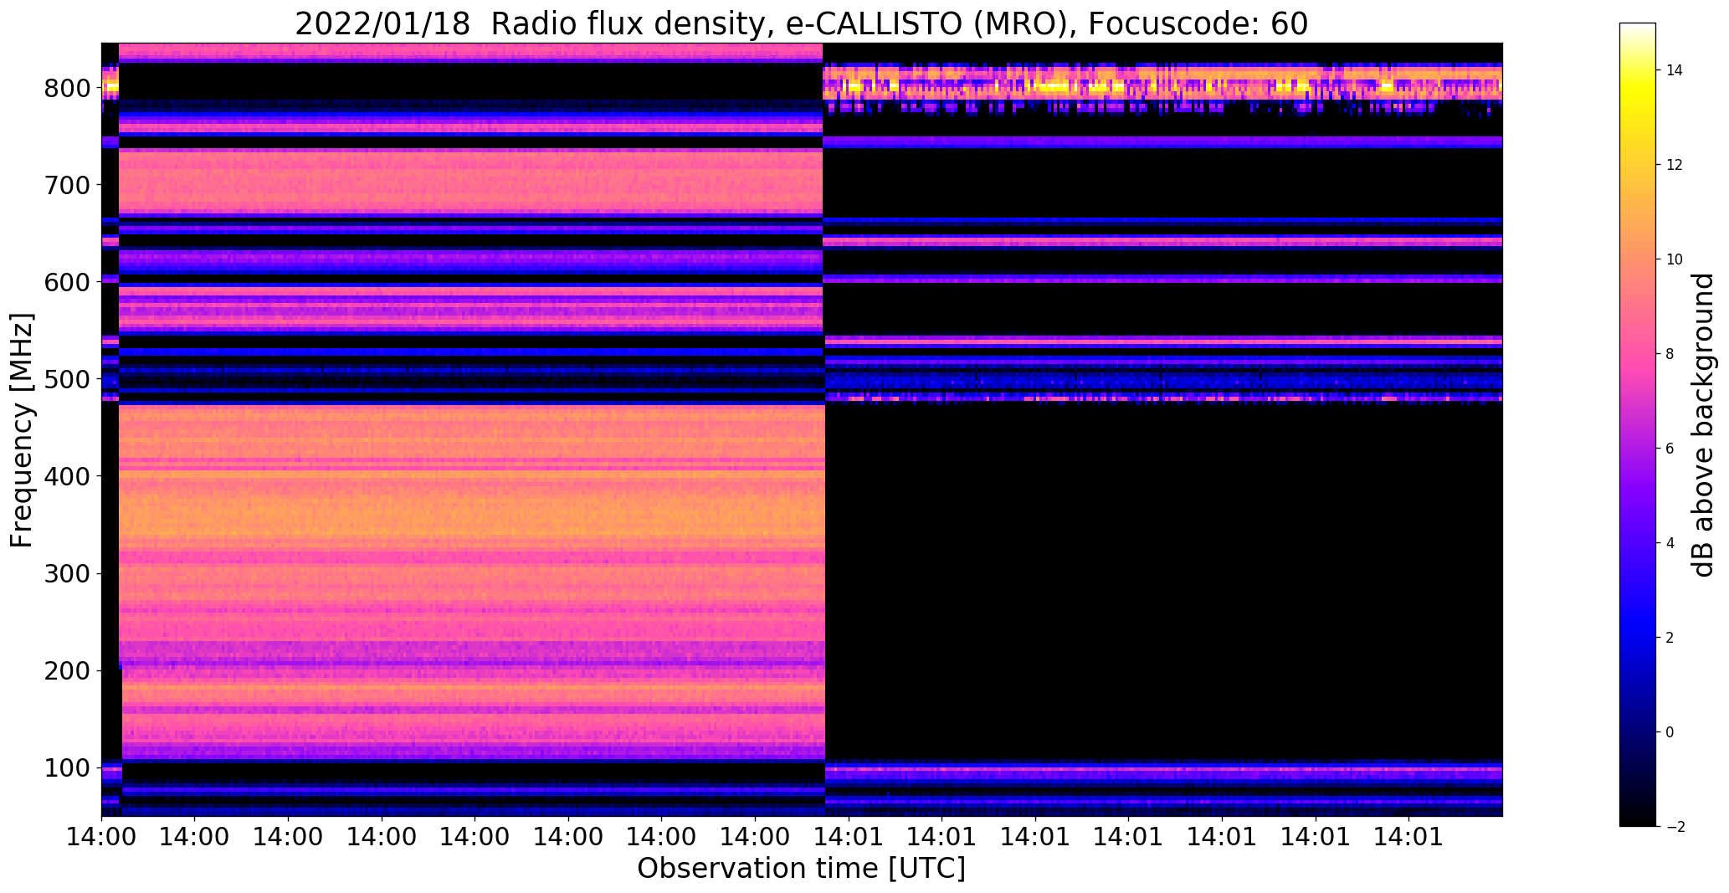
Task: Click the 600 tick on the frequency axis
Action: click(x=67, y=282)
